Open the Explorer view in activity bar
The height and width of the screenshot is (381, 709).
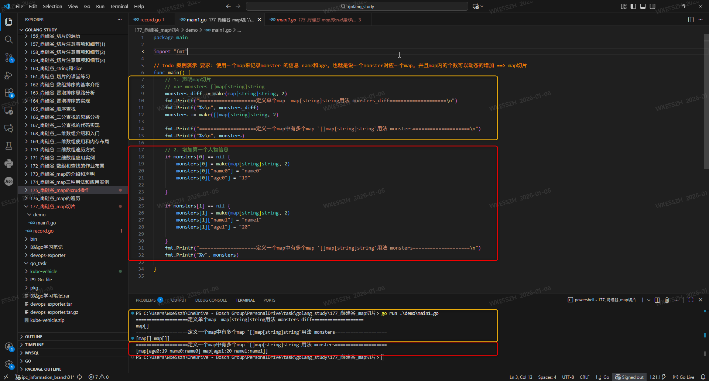9,22
